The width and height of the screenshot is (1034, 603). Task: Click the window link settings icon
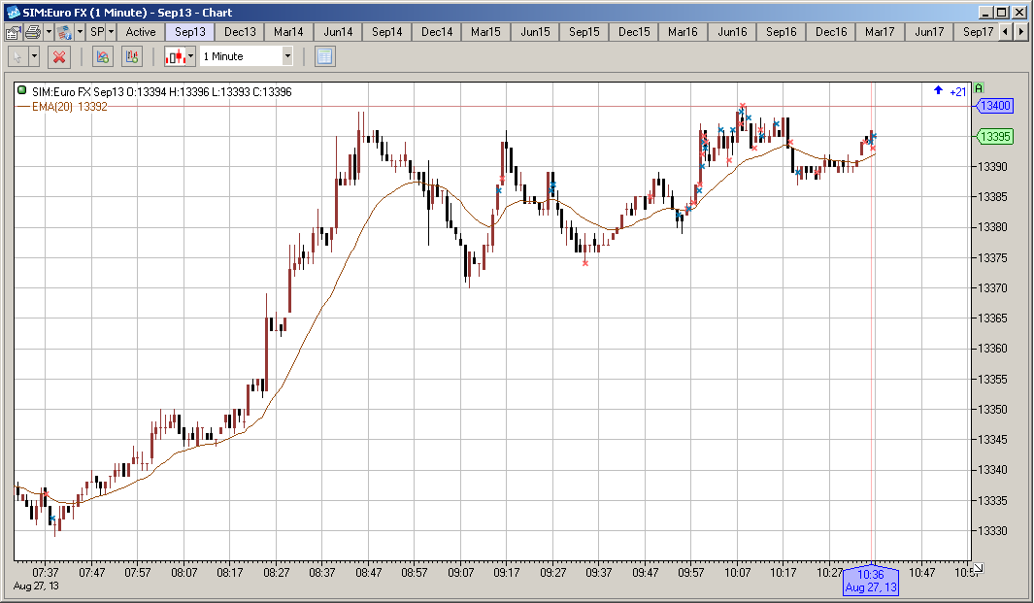pos(64,32)
